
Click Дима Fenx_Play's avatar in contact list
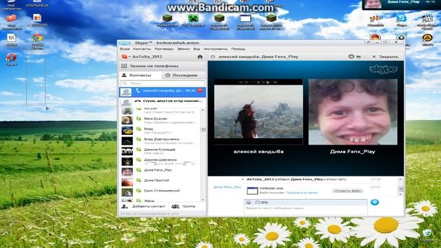point(127,172)
